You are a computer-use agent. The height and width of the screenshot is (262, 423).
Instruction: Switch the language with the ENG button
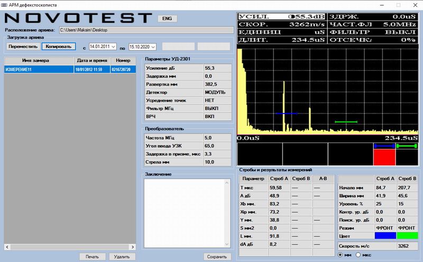coord(168,18)
